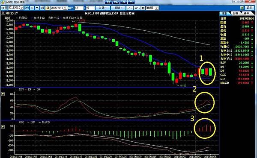Open the symbol code dropdown 3C_1503
Image resolution: width=257 pixels, height=158 pixels.
click(x=16, y=8)
